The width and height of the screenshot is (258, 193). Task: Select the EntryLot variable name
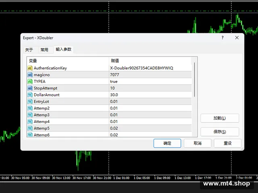point(41,102)
